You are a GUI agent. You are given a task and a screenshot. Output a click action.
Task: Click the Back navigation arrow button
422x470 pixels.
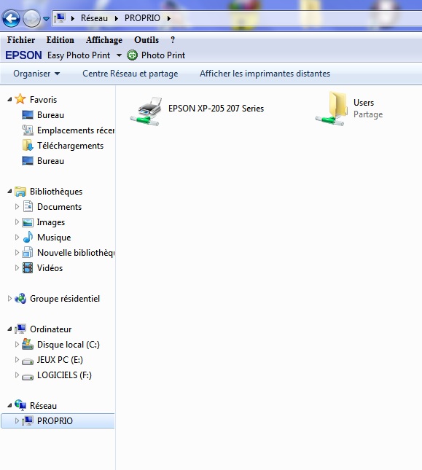12,19
